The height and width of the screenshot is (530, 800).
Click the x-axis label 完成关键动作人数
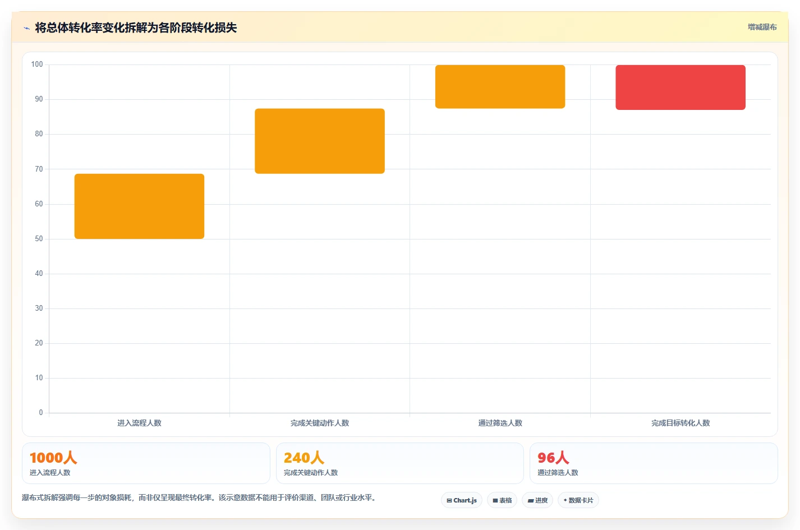coord(320,423)
